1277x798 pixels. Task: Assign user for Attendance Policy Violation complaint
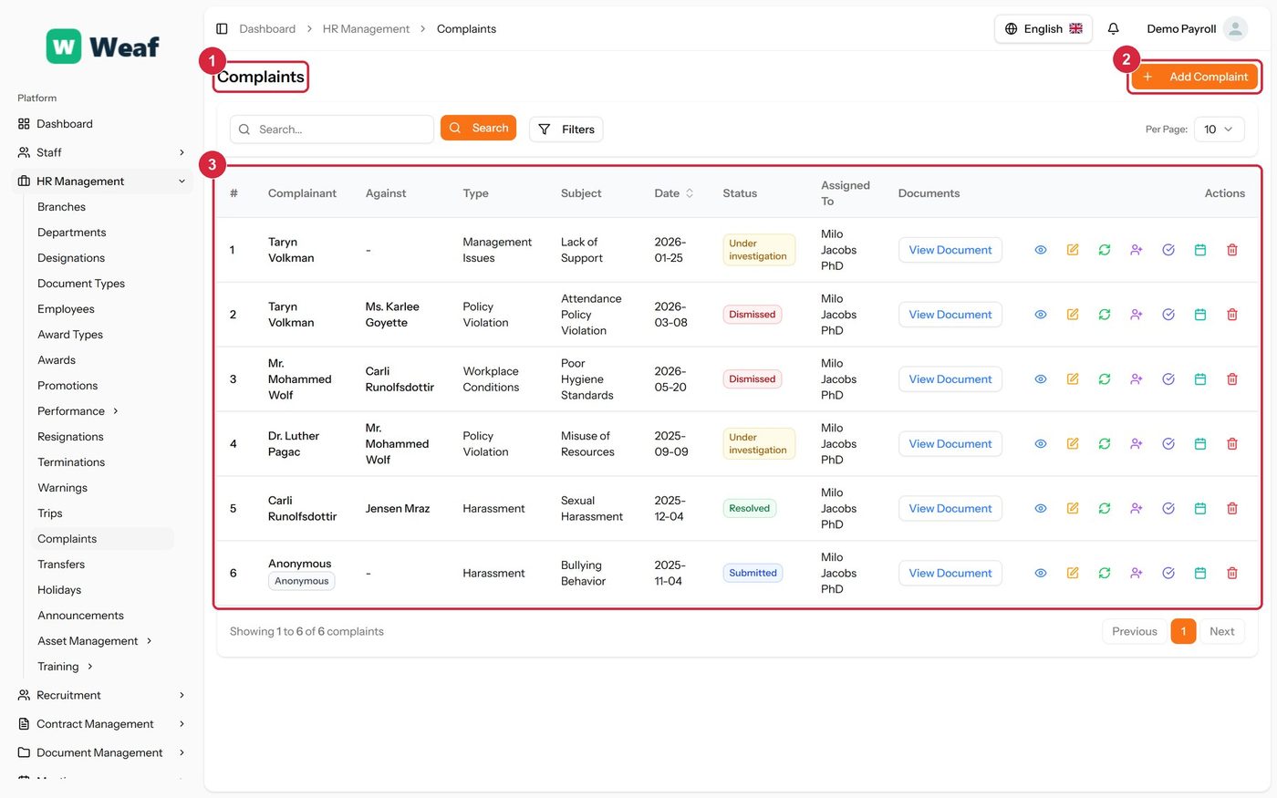click(x=1137, y=315)
